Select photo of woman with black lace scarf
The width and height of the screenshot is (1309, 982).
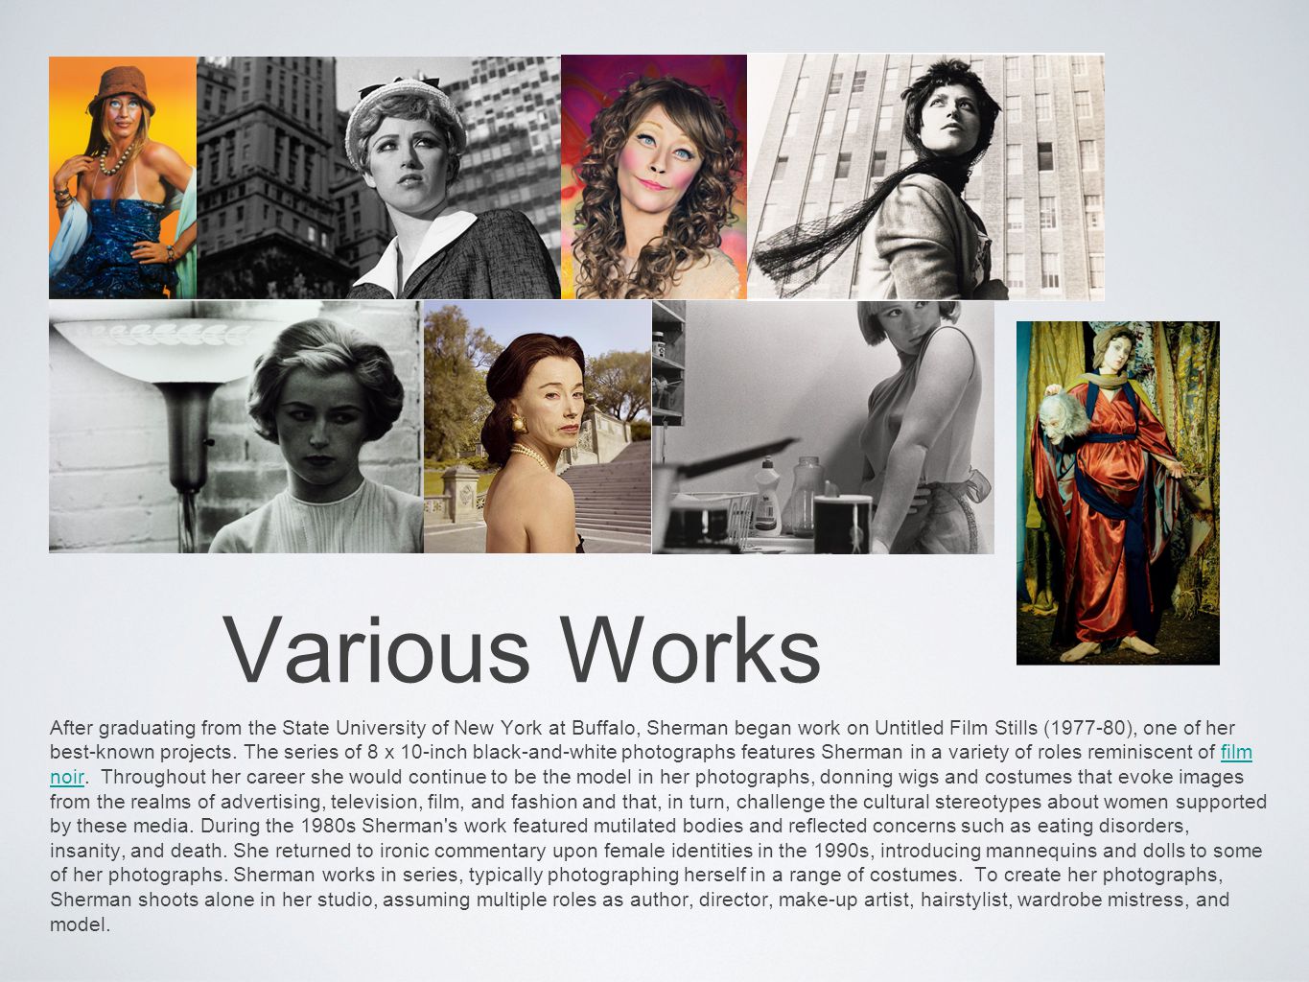coord(925,177)
